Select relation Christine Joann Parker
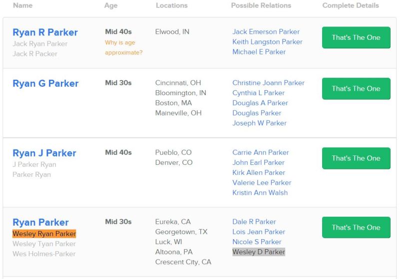Viewport: 404px width, 279px height. [x=268, y=83]
